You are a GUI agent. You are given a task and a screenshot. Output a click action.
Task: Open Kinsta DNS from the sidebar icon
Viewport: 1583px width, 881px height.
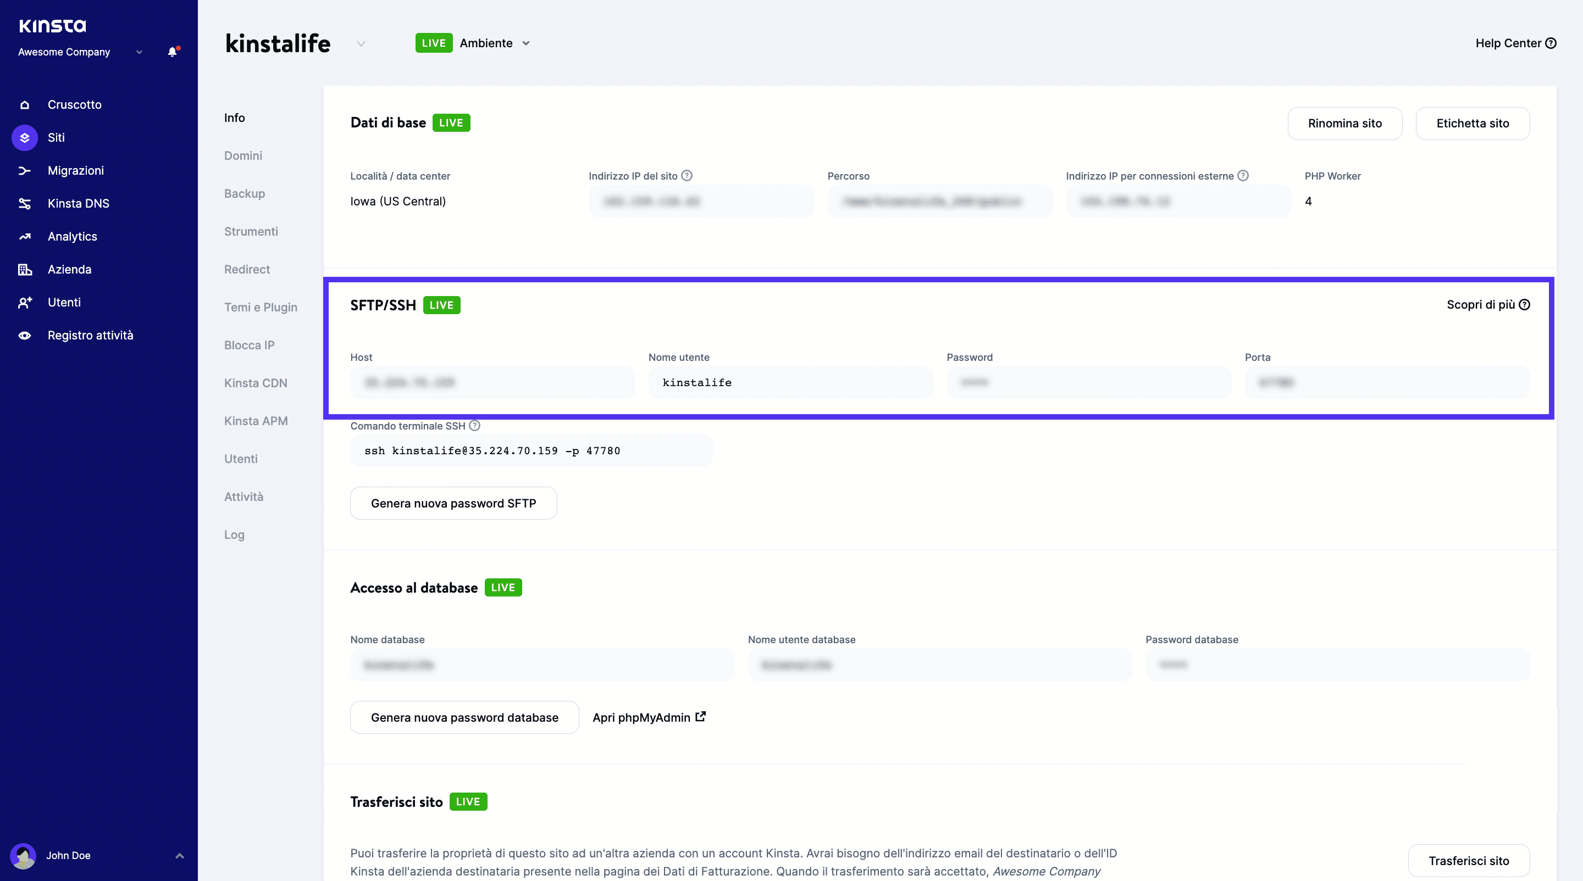point(25,203)
